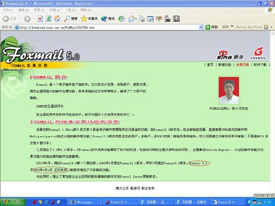Expand the Links (链接) toolbar chevron

232,27
